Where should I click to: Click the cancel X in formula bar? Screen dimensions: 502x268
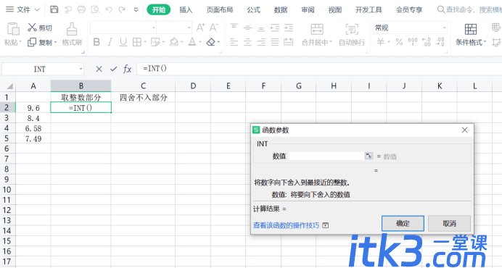99,69
